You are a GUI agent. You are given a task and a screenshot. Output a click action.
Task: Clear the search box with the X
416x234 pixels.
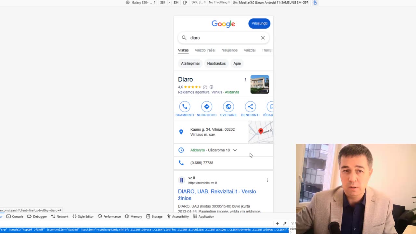point(263,38)
